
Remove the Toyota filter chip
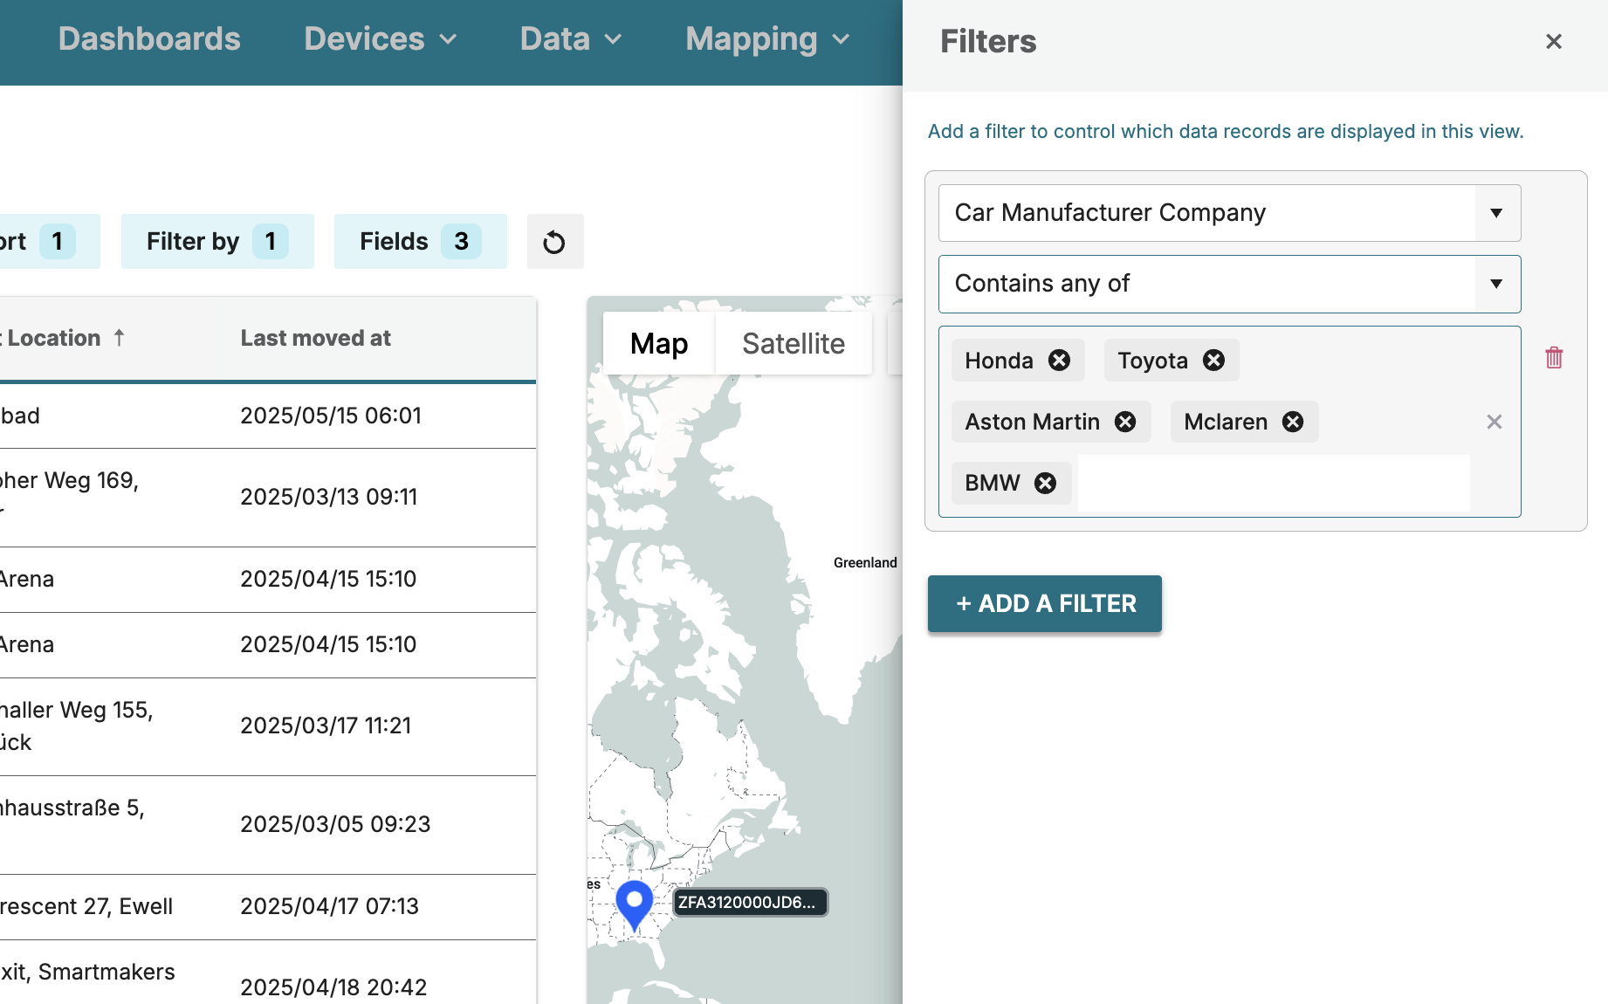(1213, 361)
